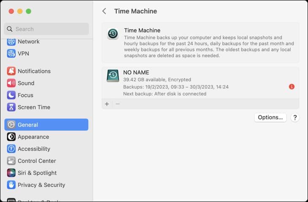Select Siri & Spotlight in sidebar

(37, 173)
